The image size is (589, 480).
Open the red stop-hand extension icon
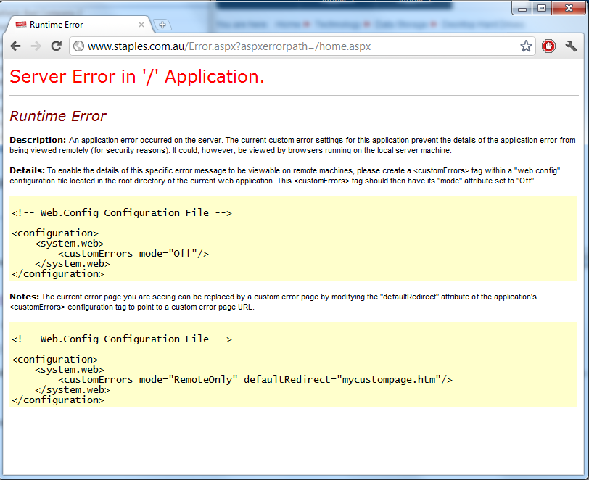548,46
